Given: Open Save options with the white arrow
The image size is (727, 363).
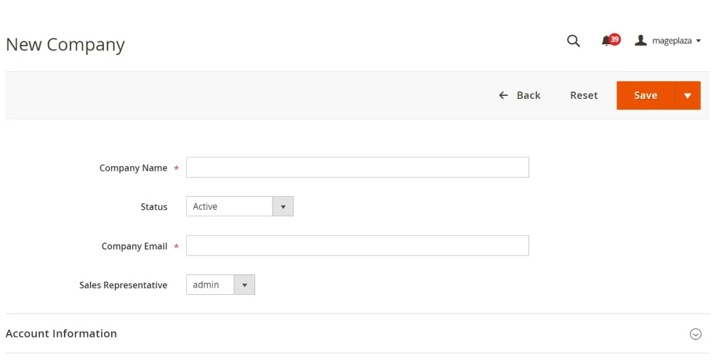Looking at the screenshot, I should [x=687, y=96].
